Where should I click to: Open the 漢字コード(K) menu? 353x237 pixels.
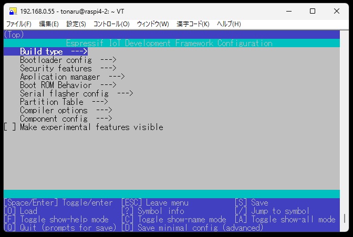193,24
